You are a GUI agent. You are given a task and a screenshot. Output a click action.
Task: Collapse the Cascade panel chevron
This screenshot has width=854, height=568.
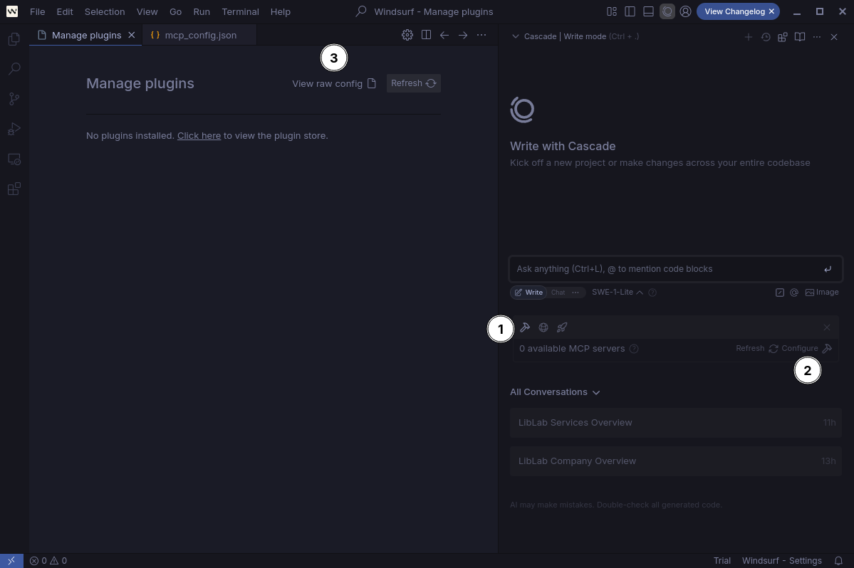pos(515,36)
